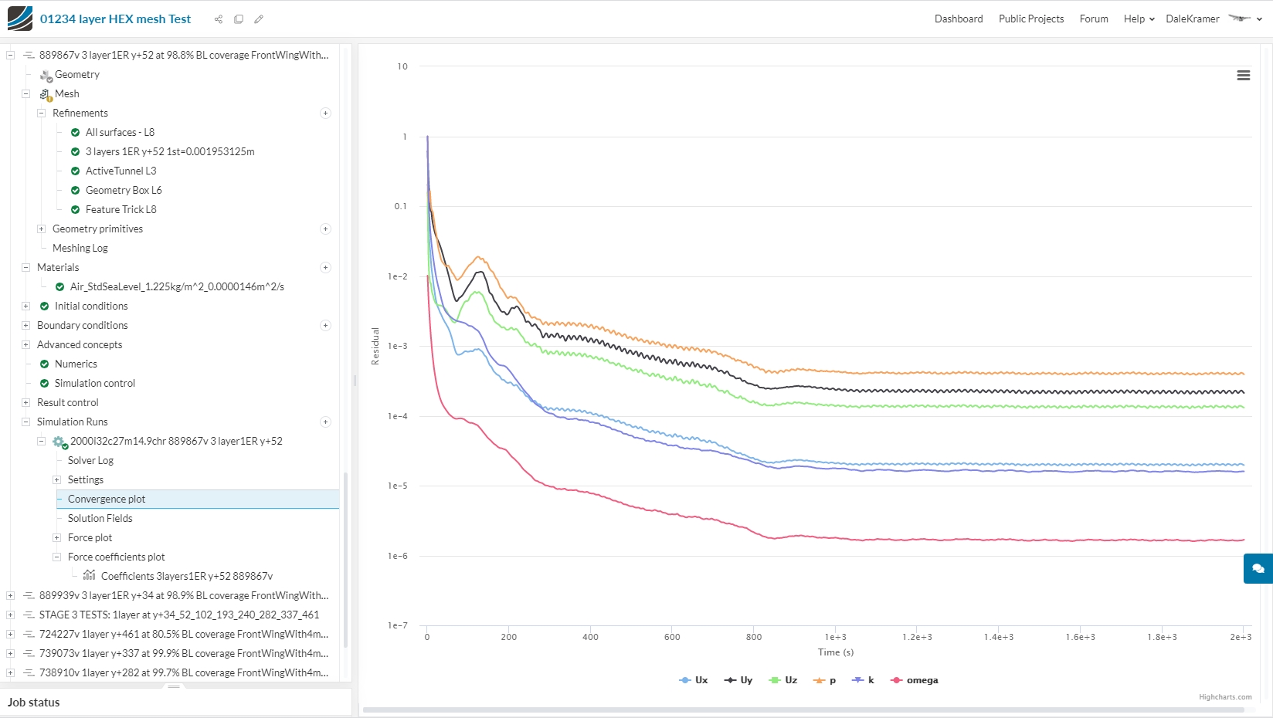Click the pencil edit title icon
This screenshot has height=718, width=1273.
[x=259, y=19]
